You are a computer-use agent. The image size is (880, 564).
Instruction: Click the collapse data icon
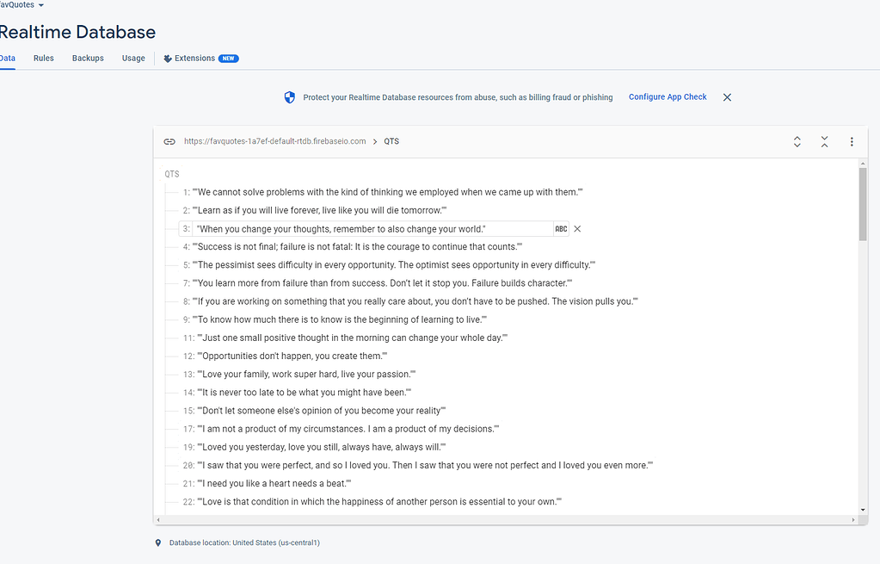click(824, 141)
